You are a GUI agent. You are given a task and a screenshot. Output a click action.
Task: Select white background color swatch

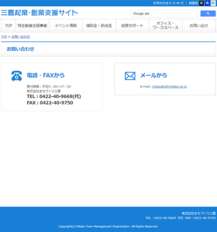point(213,3)
